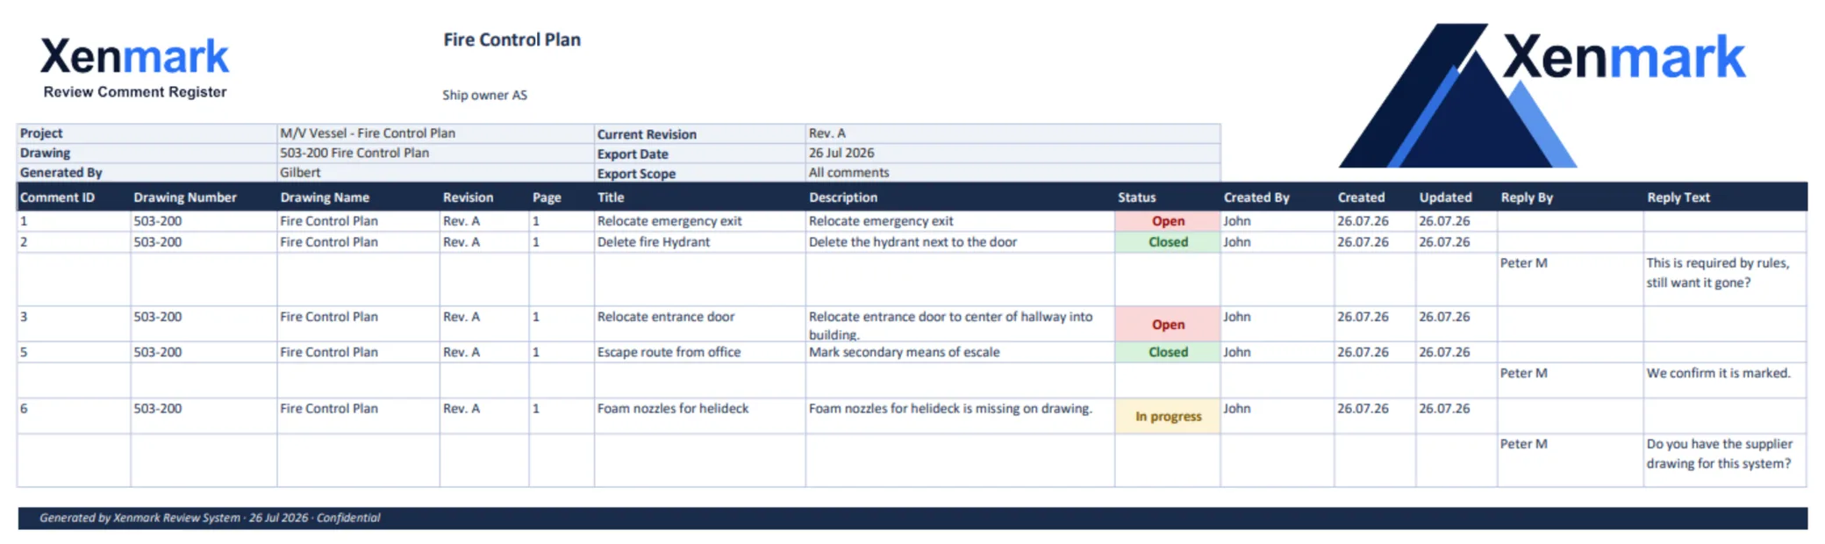Select the '26 Jul 2026' export date value
Screen dimensions: 1825x544
(x=841, y=153)
